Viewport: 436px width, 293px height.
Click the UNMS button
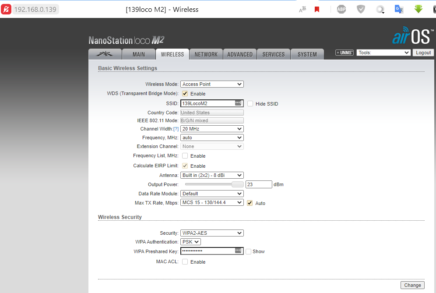click(344, 53)
